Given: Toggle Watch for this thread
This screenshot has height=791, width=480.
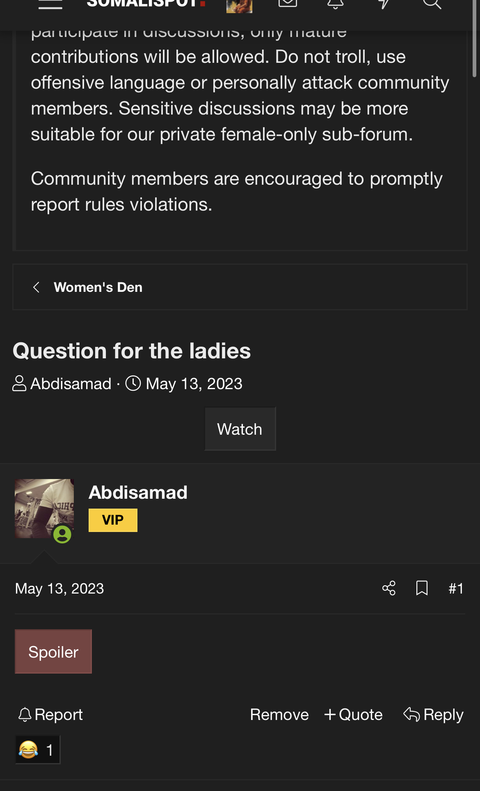Looking at the screenshot, I should 240,429.
